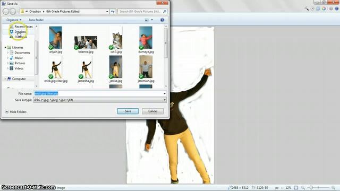Open the Libraries folder
The image size is (340, 191).
click(x=15, y=47)
